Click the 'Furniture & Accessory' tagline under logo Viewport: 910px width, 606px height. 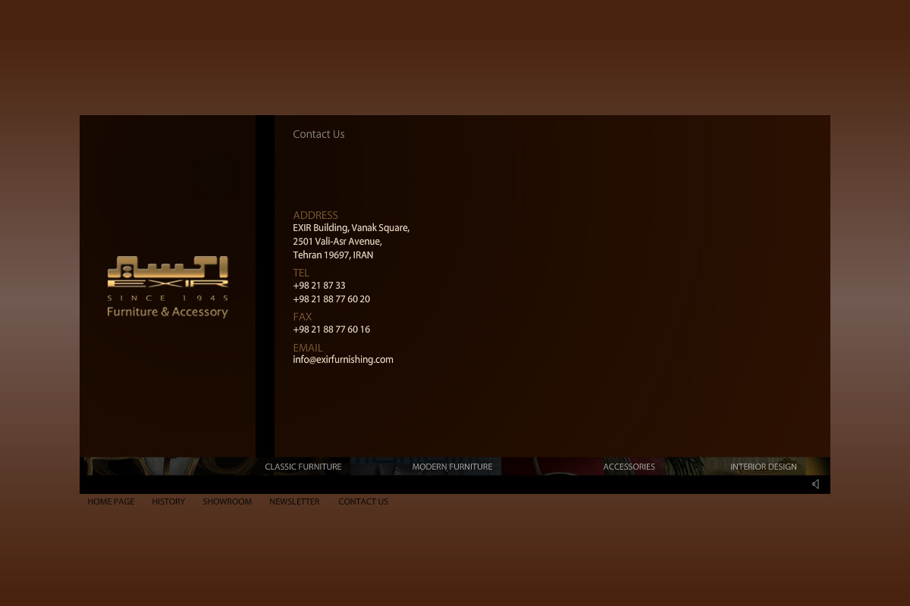(x=168, y=312)
